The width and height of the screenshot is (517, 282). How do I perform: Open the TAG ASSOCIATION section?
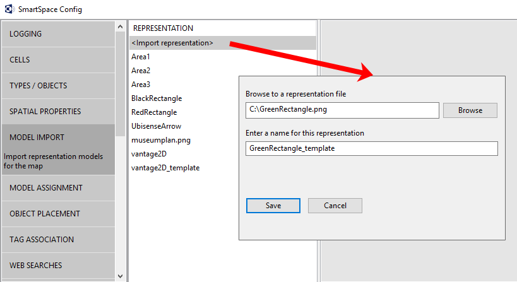[x=58, y=240]
